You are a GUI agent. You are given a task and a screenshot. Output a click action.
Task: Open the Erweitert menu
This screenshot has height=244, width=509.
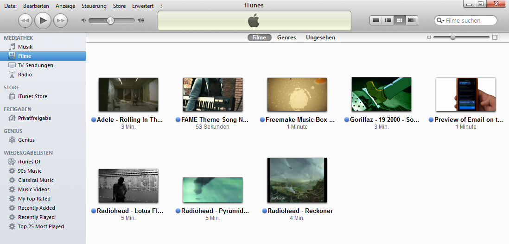point(143,6)
